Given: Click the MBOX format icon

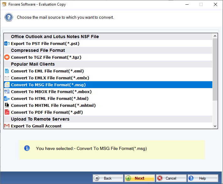Looking at the screenshot, I should pyautogui.click(x=7, y=92).
